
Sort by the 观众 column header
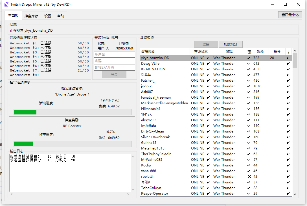pos(260,52)
